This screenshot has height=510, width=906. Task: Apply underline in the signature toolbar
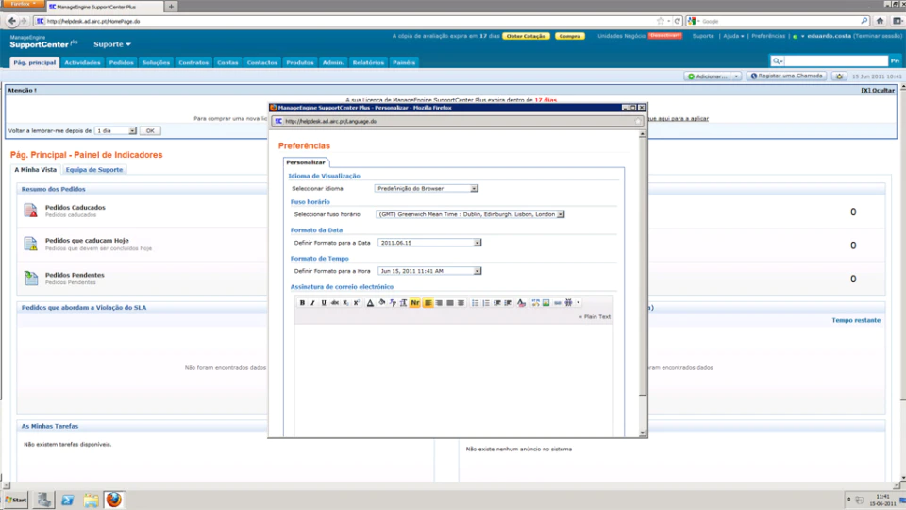click(x=324, y=303)
